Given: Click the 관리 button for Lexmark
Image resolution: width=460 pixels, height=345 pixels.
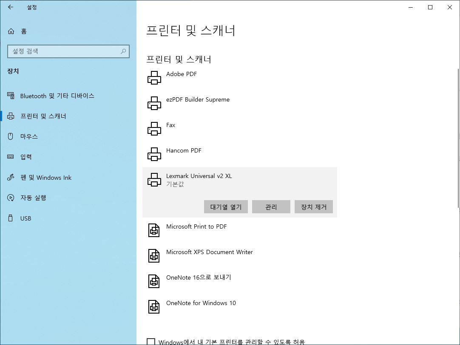Looking at the screenshot, I should 271,207.
